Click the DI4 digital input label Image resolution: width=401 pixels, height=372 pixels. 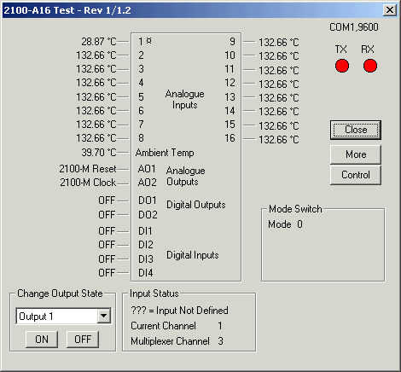click(146, 273)
